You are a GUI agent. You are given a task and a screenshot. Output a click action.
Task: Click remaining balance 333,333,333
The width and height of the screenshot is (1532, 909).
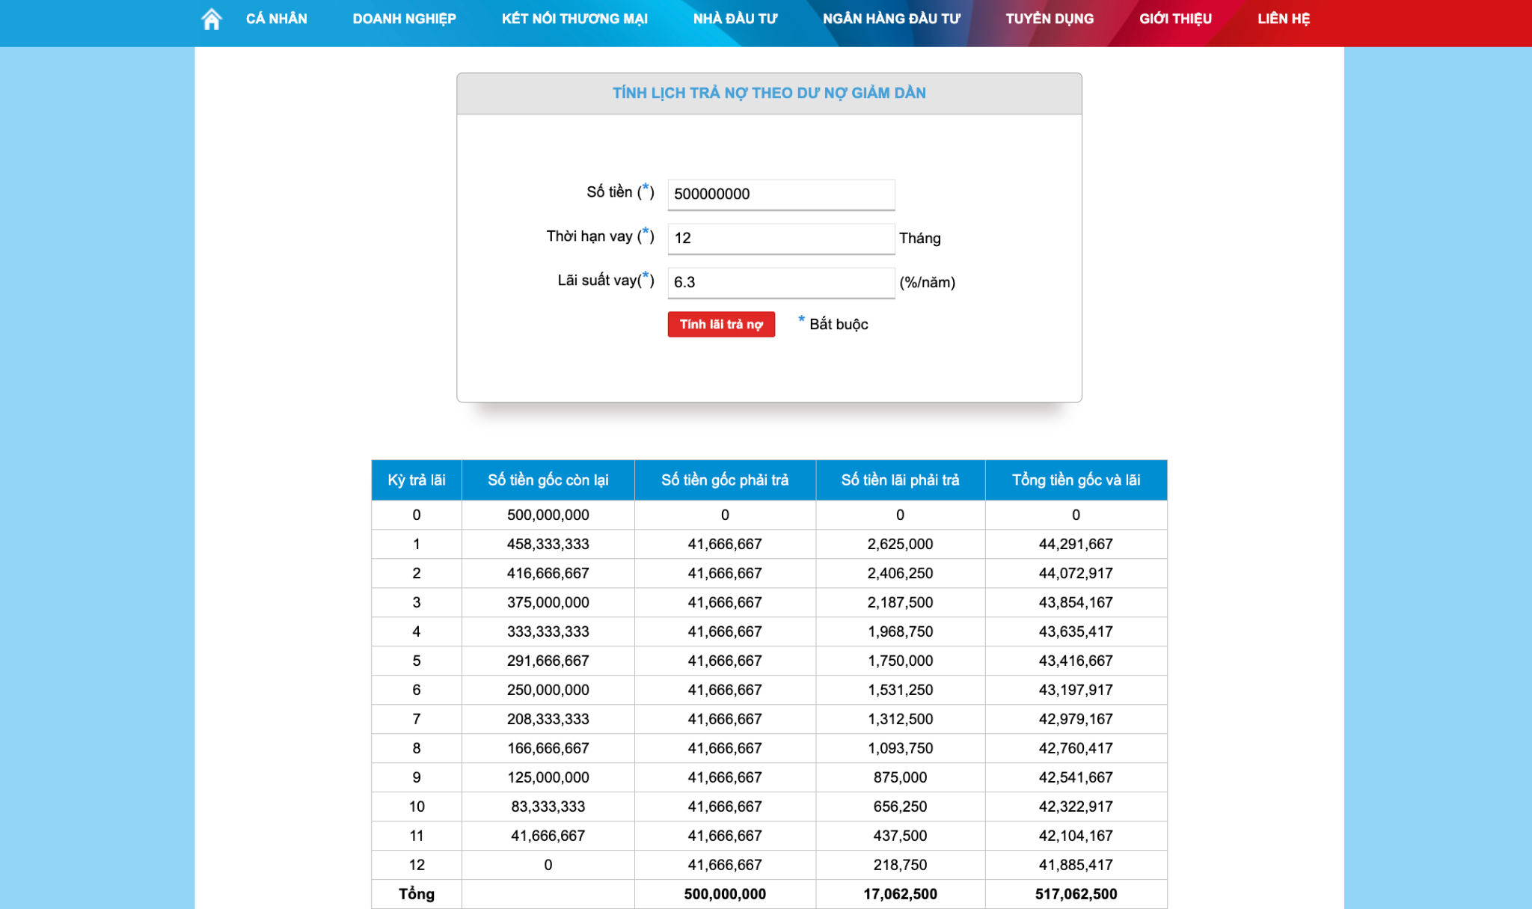pyautogui.click(x=548, y=631)
